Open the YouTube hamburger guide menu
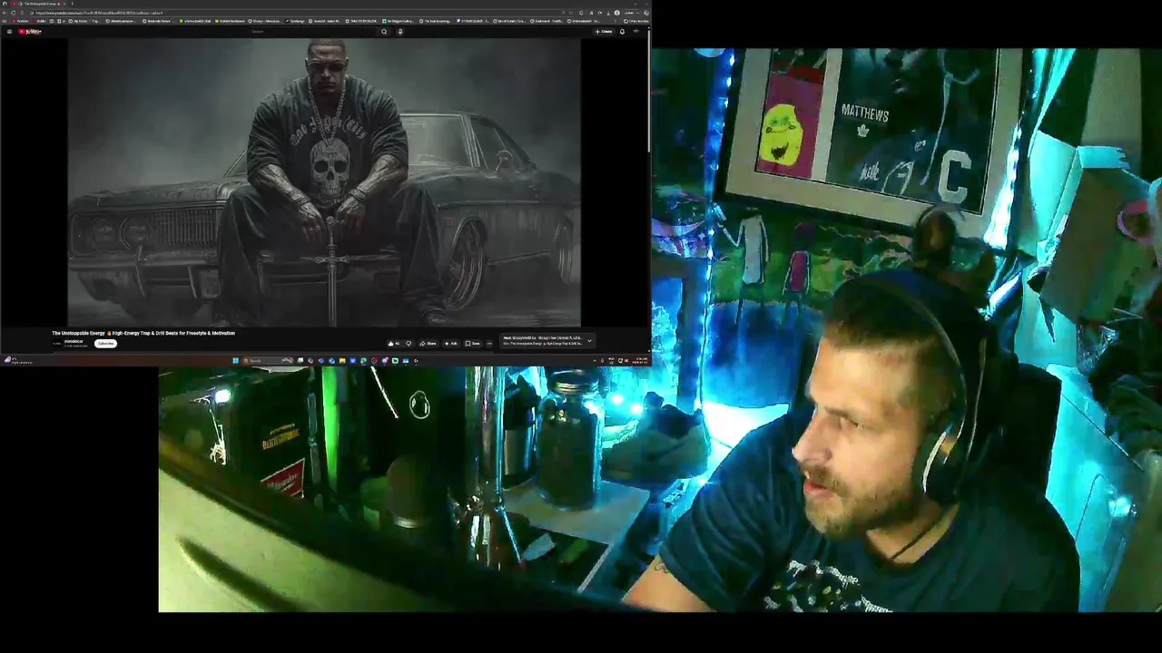 (x=9, y=32)
